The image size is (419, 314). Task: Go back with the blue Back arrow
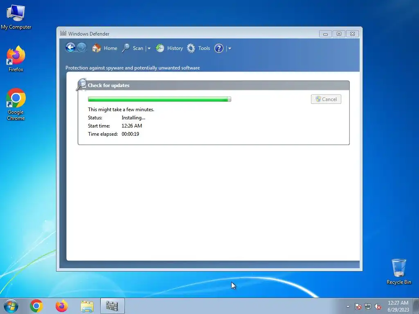(70, 48)
